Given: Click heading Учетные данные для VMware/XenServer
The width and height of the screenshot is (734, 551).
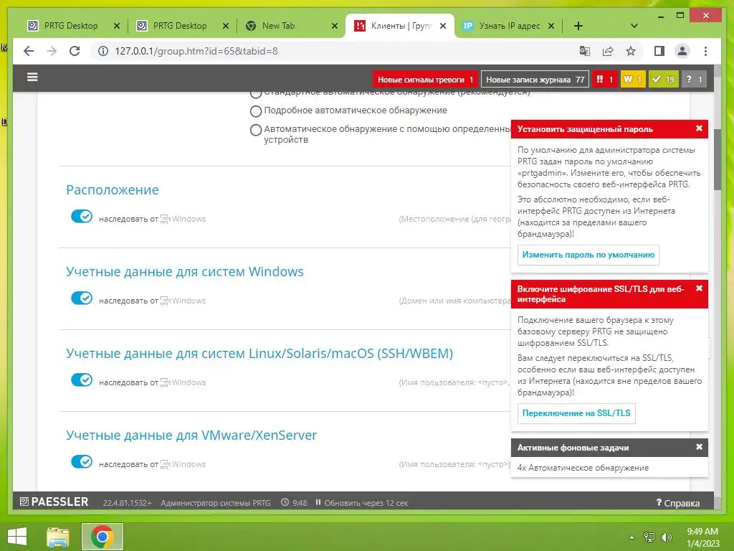Looking at the screenshot, I should (191, 435).
